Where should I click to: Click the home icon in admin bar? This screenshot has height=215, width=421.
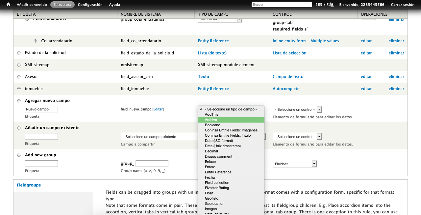(9, 5)
